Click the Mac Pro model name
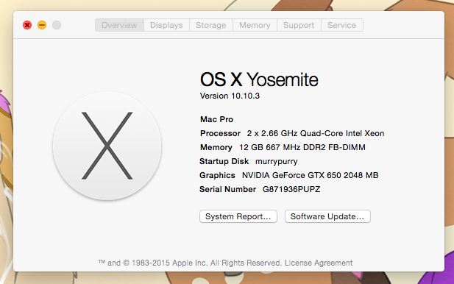454x284 pixels. (216, 119)
